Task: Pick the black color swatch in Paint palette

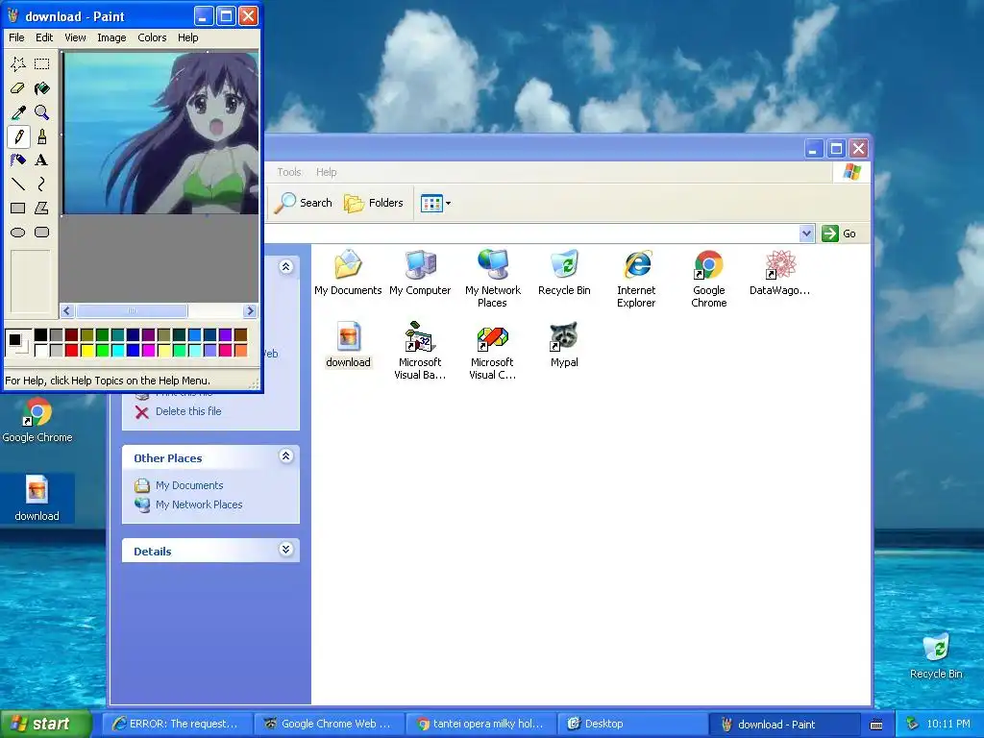Action: coord(40,335)
